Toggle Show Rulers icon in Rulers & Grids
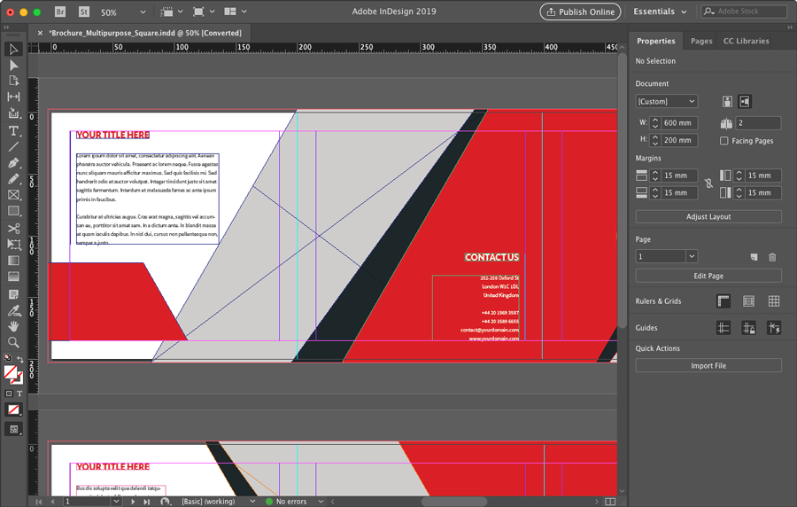 [723, 302]
